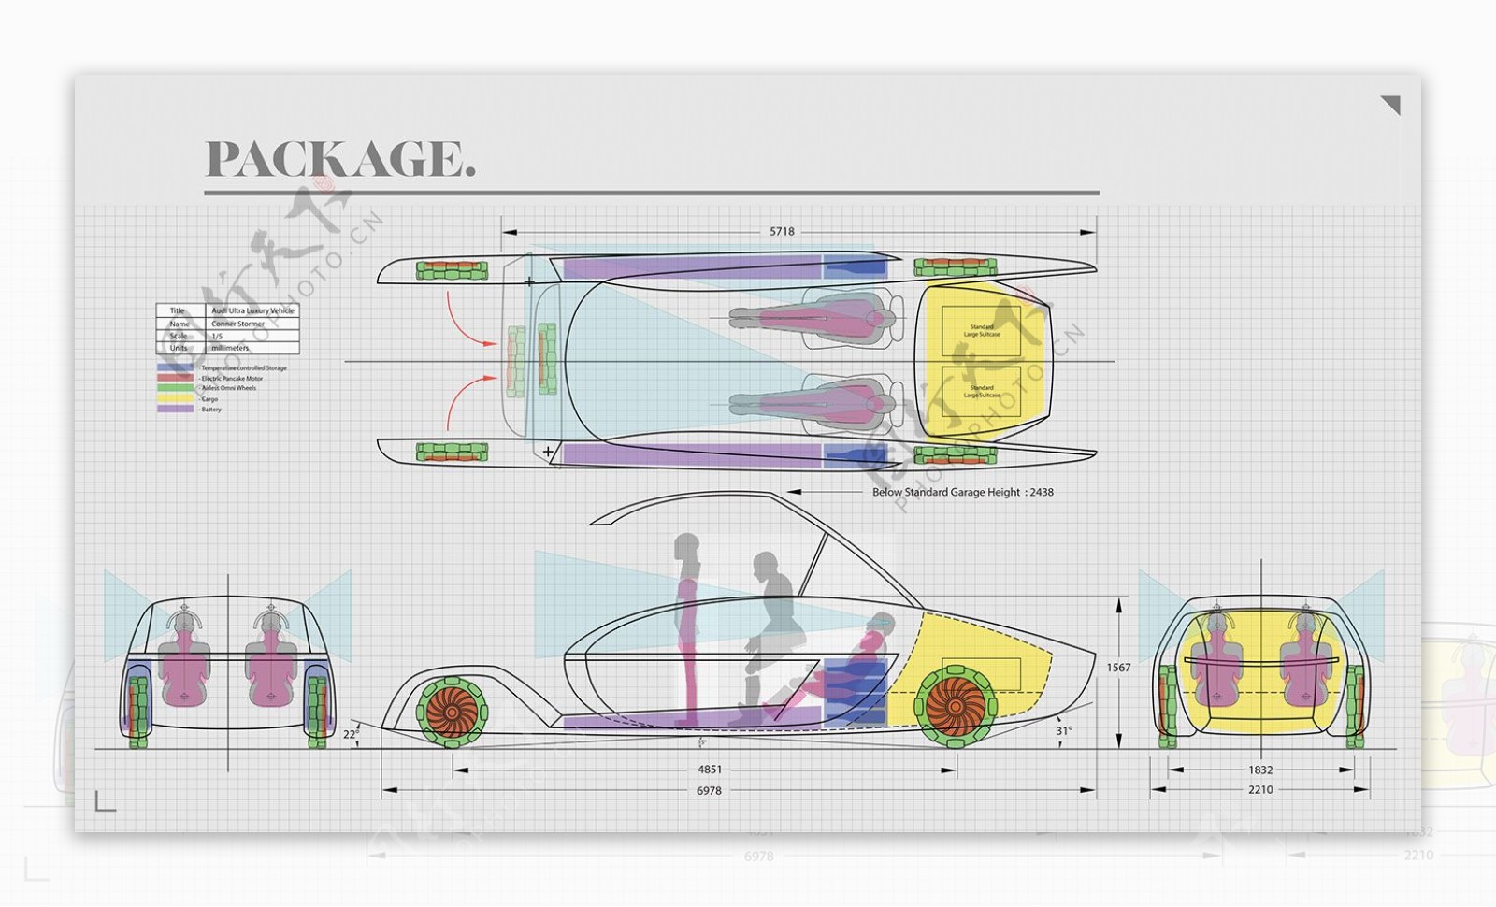Screen dimensions: 1496x907
Task: Click the 1567 height dimension label
Action: (x=1118, y=668)
